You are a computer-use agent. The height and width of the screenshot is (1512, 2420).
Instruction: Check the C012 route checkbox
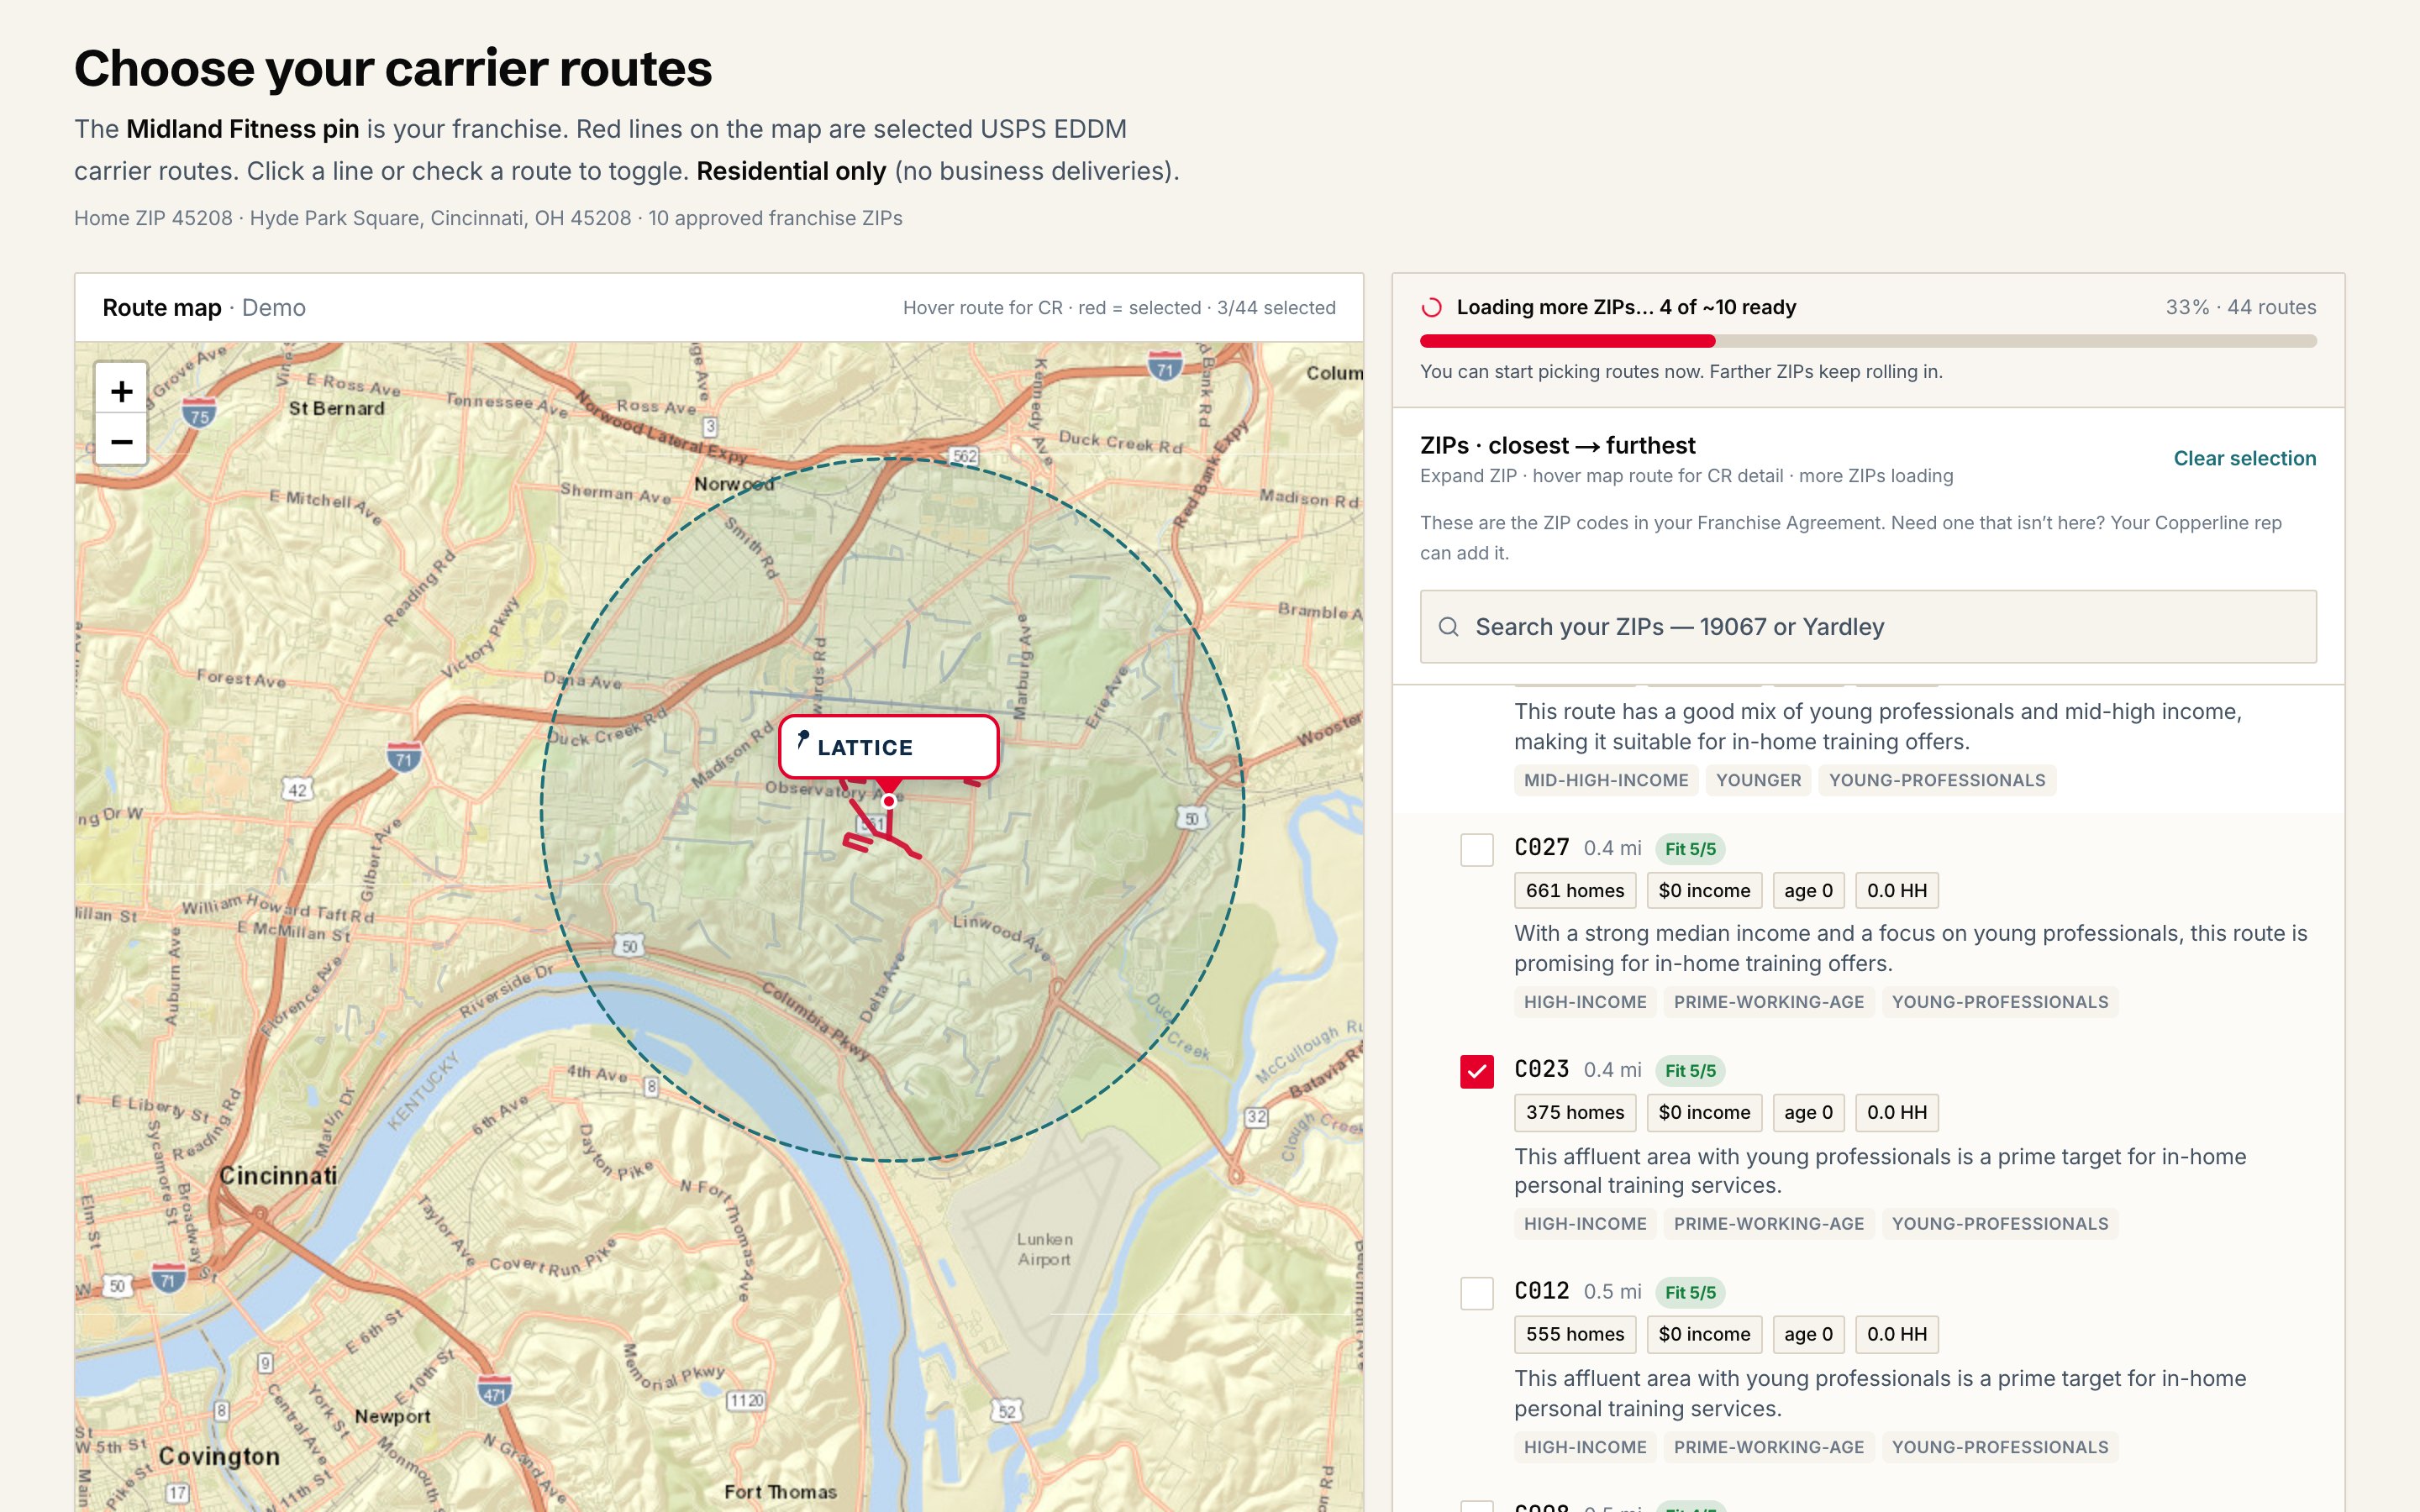coord(1476,1293)
